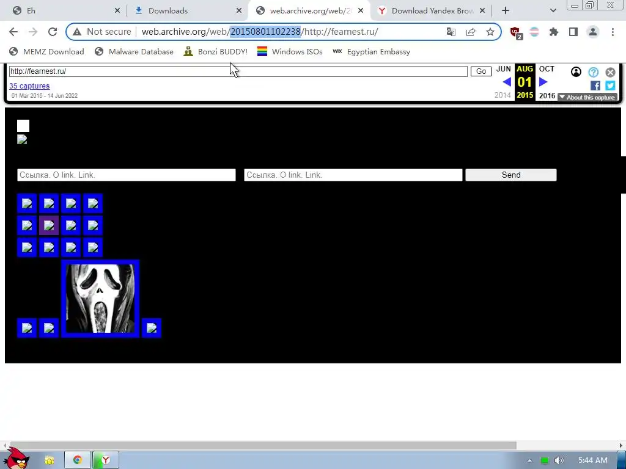The image size is (626, 469).
Task: Switch to the Downloads tab
Action: (x=188, y=11)
